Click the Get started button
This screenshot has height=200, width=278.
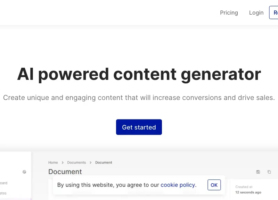click(139, 127)
